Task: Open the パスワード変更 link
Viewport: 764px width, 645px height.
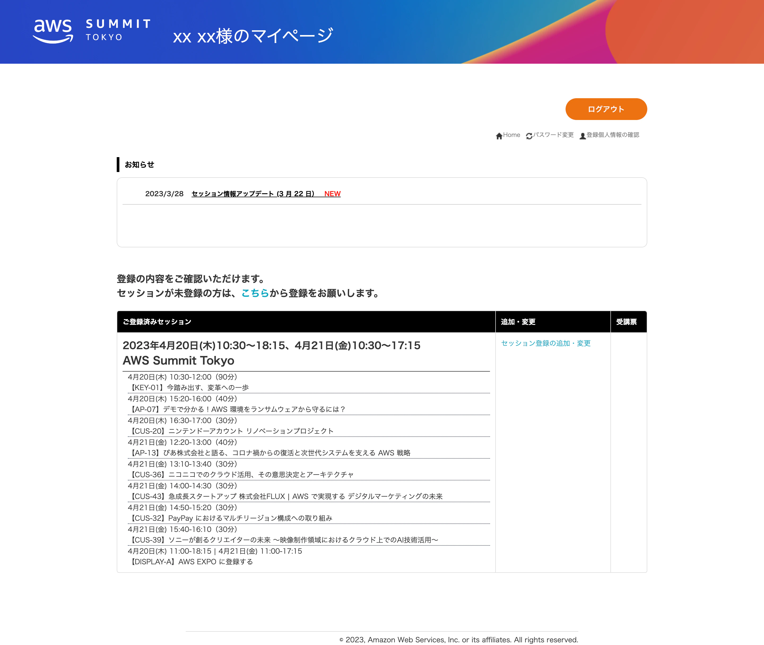Action: pos(554,135)
